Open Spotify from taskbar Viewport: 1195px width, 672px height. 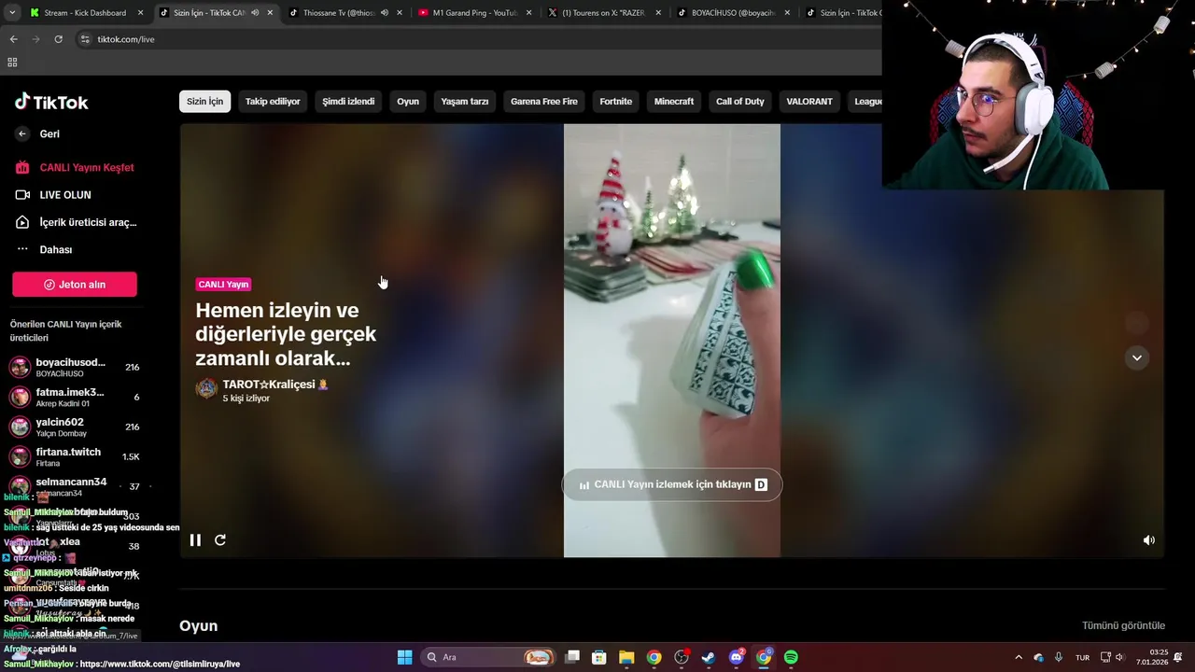tap(791, 657)
